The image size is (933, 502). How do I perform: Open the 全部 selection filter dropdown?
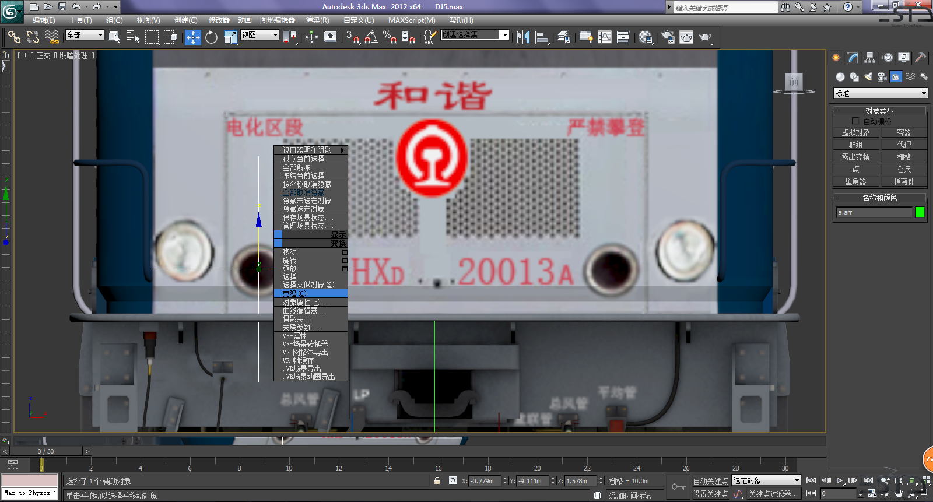(85, 35)
